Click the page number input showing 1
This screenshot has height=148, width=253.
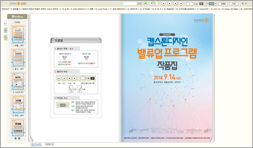point(189,4)
